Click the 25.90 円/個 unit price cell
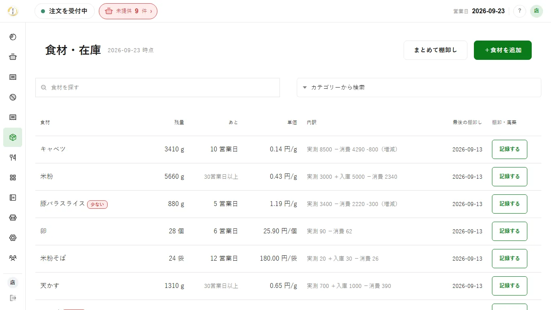This screenshot has width=551, height=310. [x=280, y=231]
